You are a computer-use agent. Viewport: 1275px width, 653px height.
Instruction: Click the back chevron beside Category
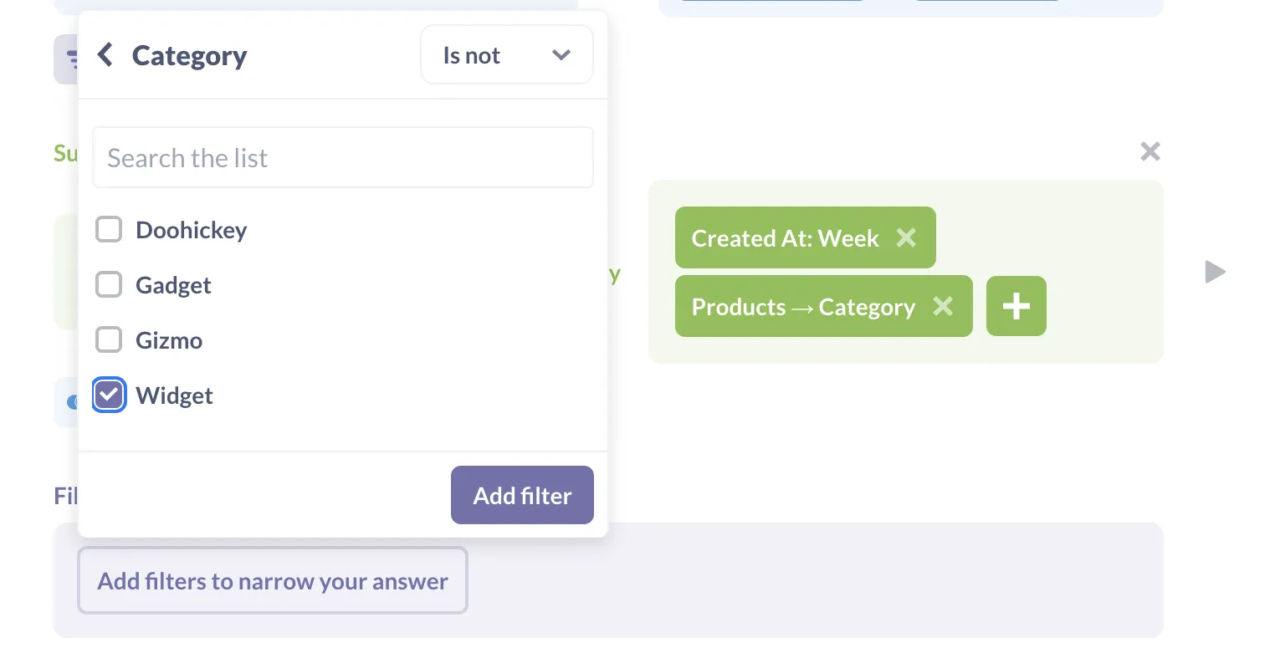tap(104, 54)
